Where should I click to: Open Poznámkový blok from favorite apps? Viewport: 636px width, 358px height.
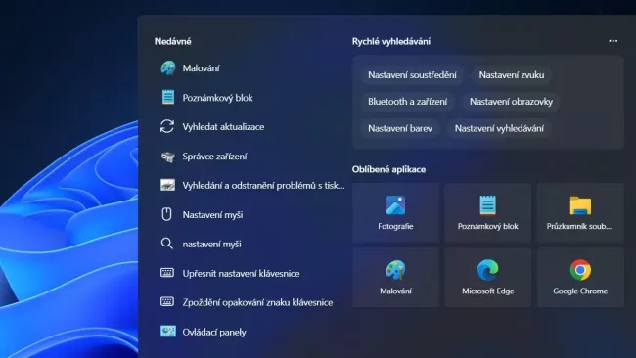pyautogui.click(x=487, y=213)
